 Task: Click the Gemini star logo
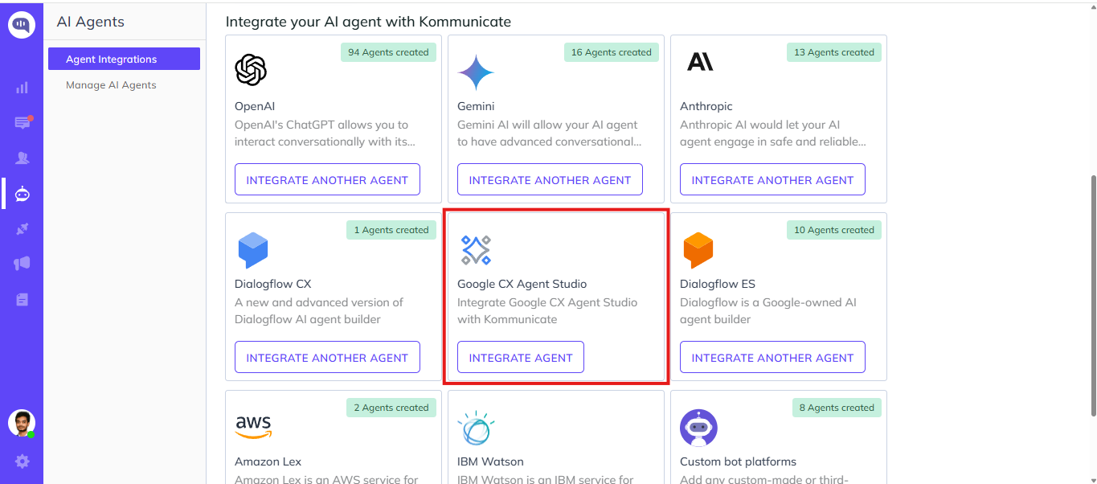(476, 73)
